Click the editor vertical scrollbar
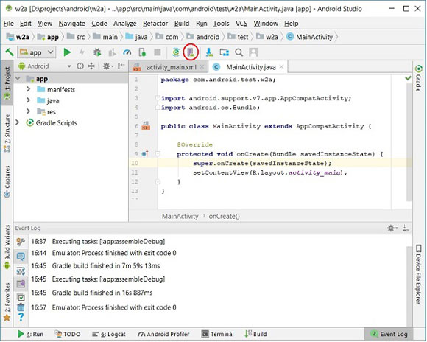 (409, 142)
